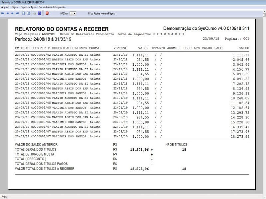
Task: Click the Ordem do Relatório: Vencimento text
Action: pos(87,34)
